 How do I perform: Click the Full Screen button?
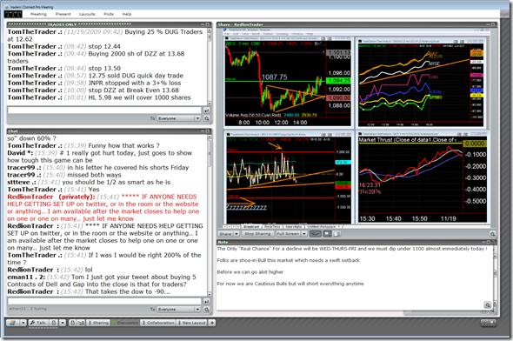click(288, 234)
